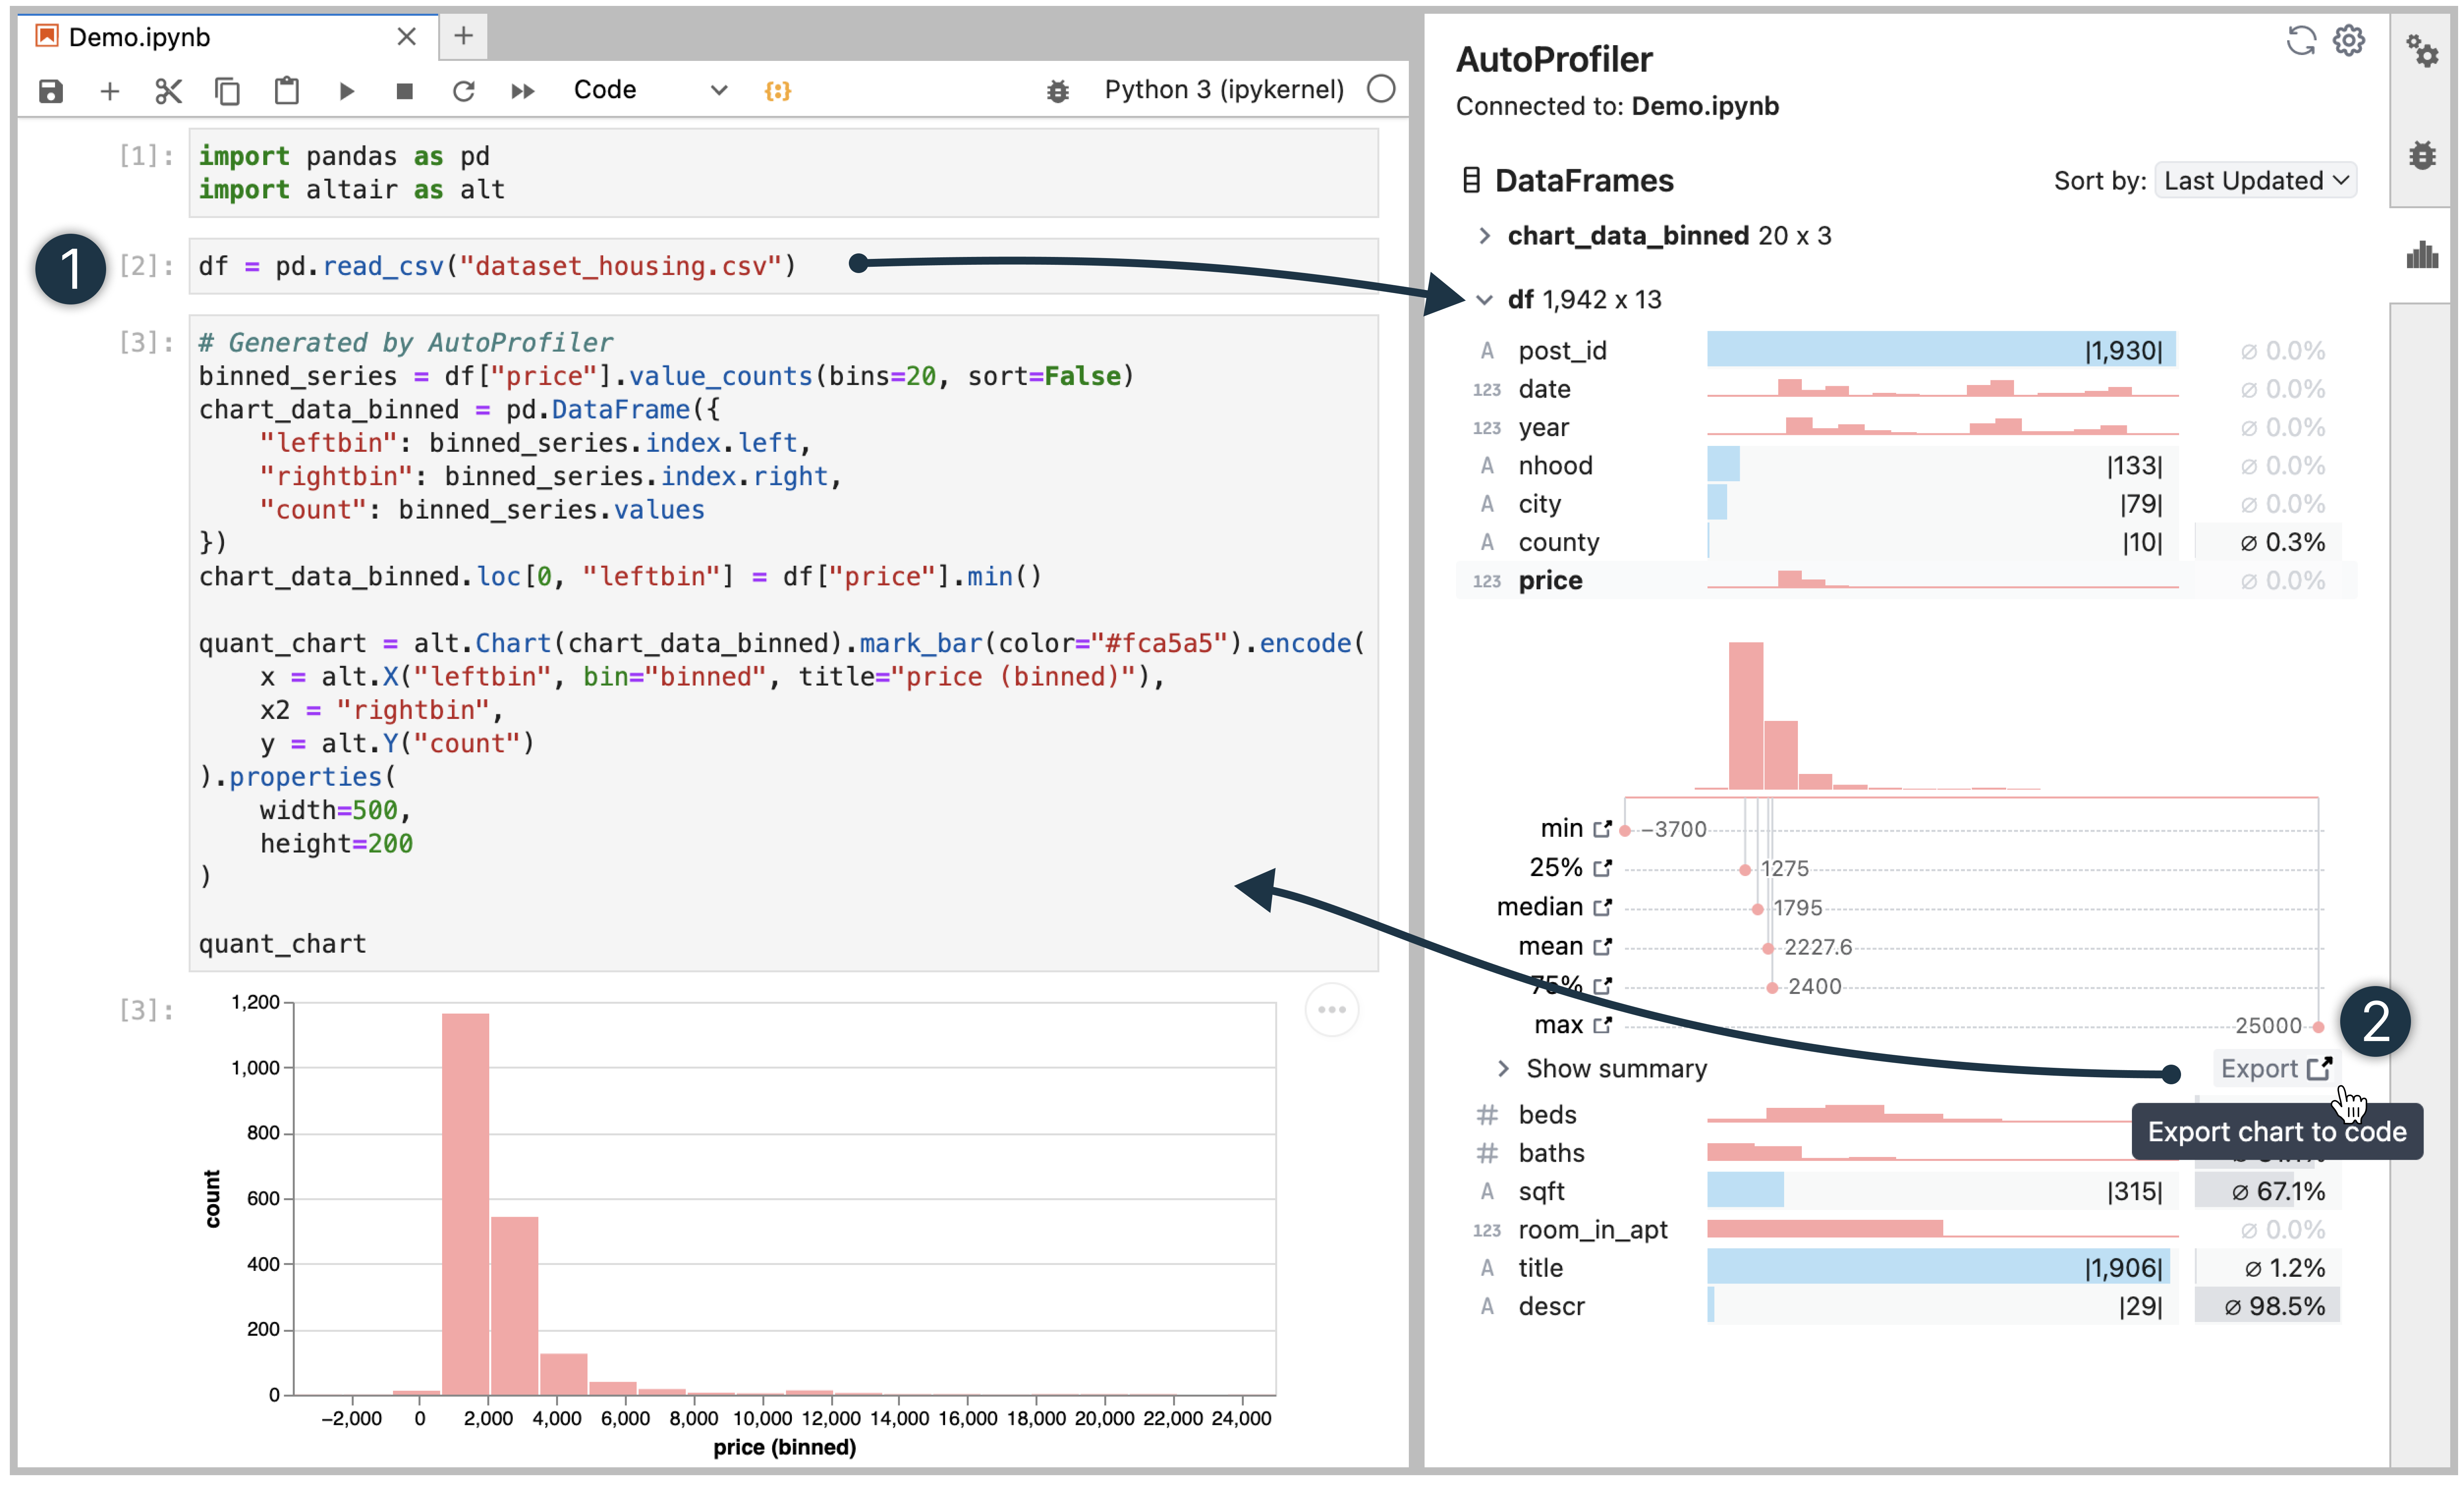
Task: Expand the room_in_apt column row
Action: 1906,1230
